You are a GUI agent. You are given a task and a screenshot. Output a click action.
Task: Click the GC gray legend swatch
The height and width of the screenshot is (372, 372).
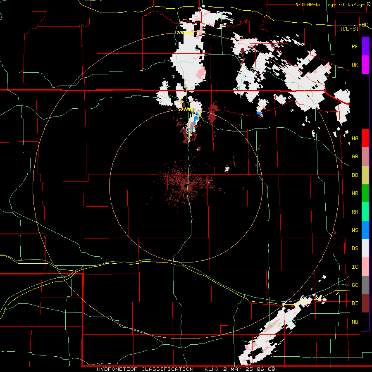point(365,285)
